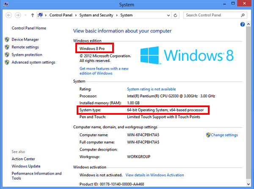Viewport: 254px width, 189px height.
Task: Select the Windows 8 Pro edition text
Action: [x=92, y=49]
